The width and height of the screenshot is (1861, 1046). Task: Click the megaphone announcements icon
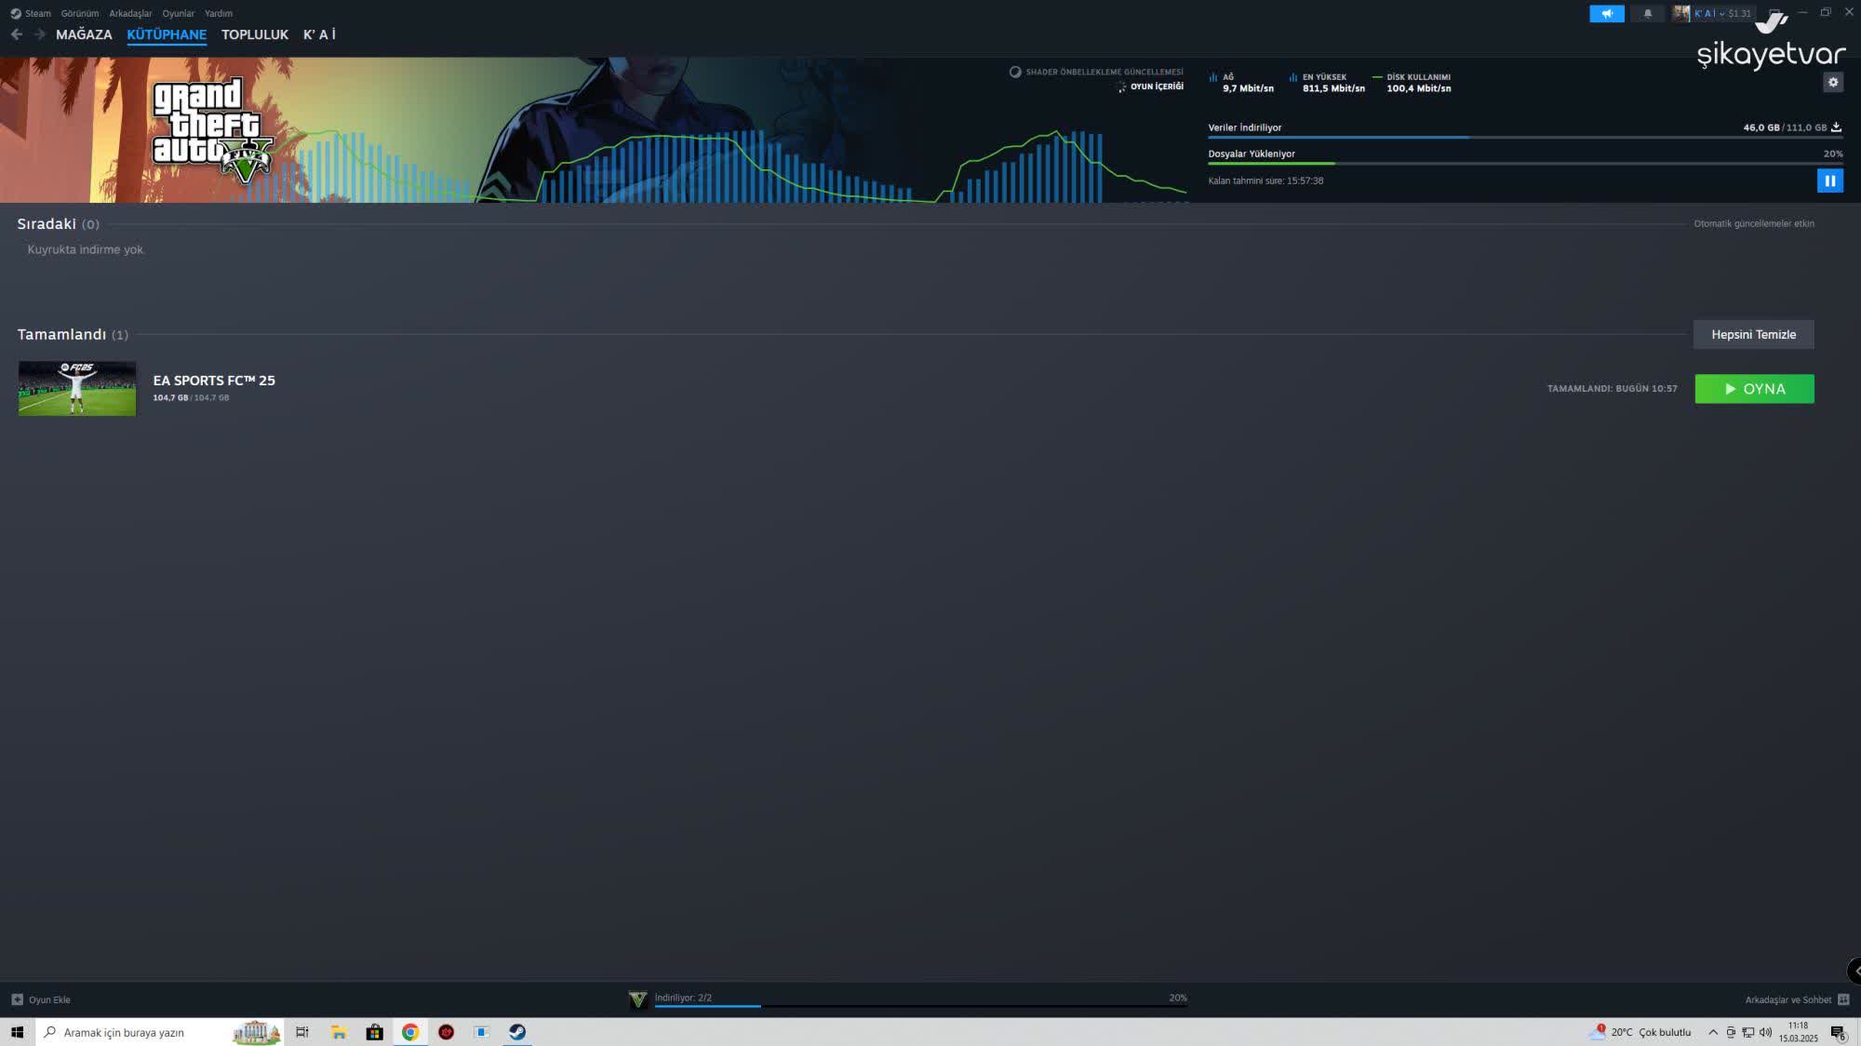pyautogui.click(x=1606, y=13)
